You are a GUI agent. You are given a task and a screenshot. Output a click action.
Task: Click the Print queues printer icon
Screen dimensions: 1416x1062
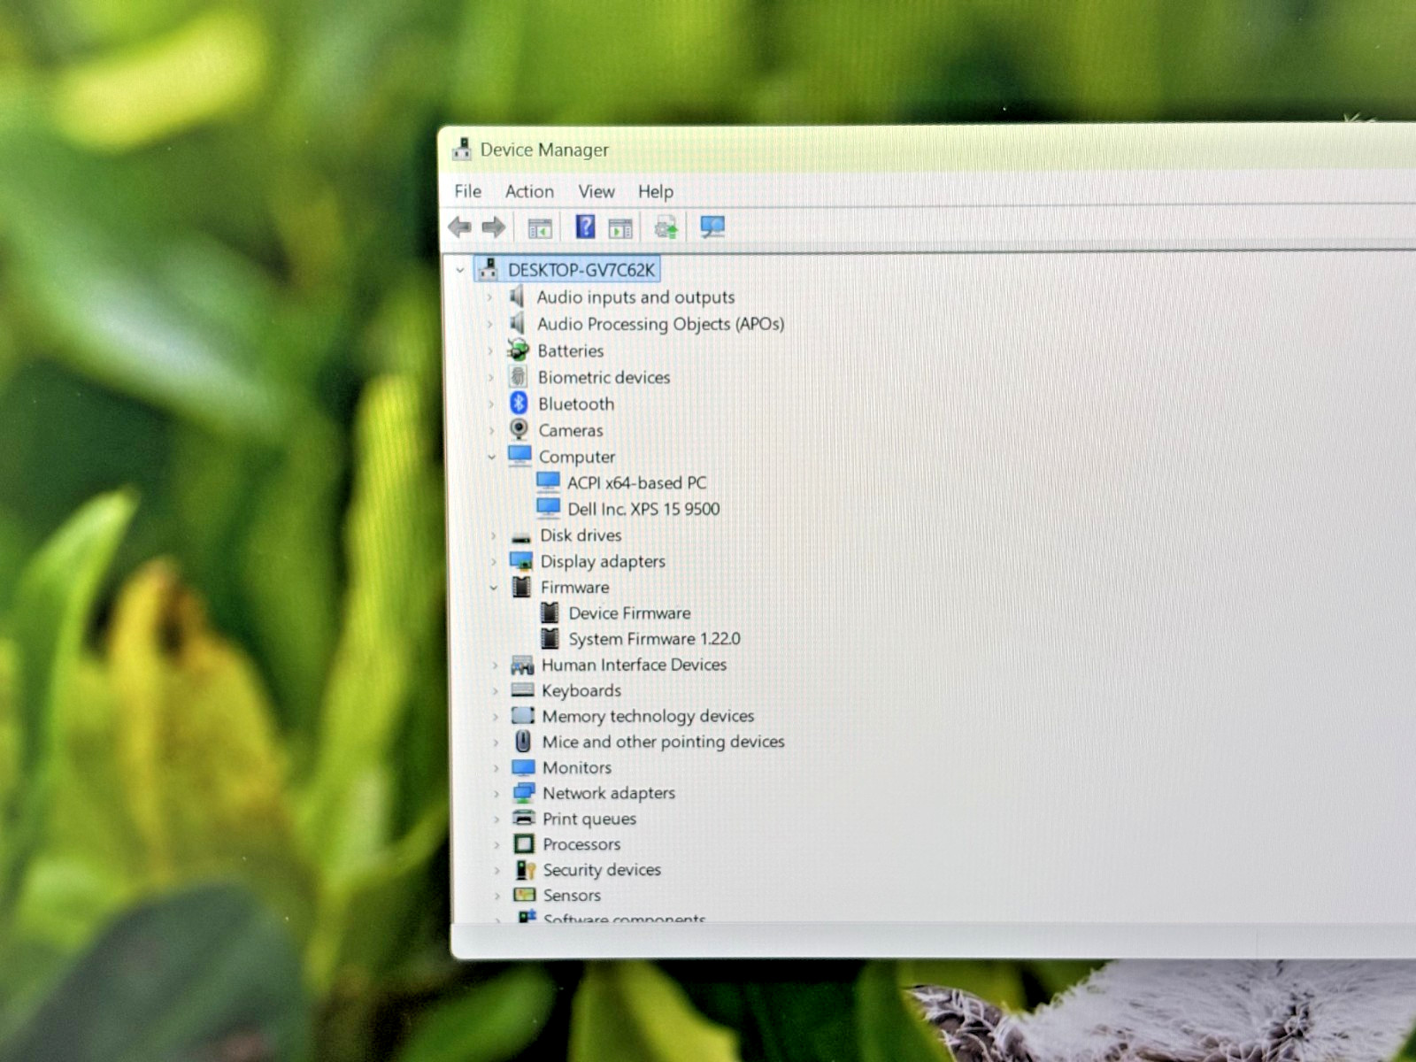pos(524,819)
